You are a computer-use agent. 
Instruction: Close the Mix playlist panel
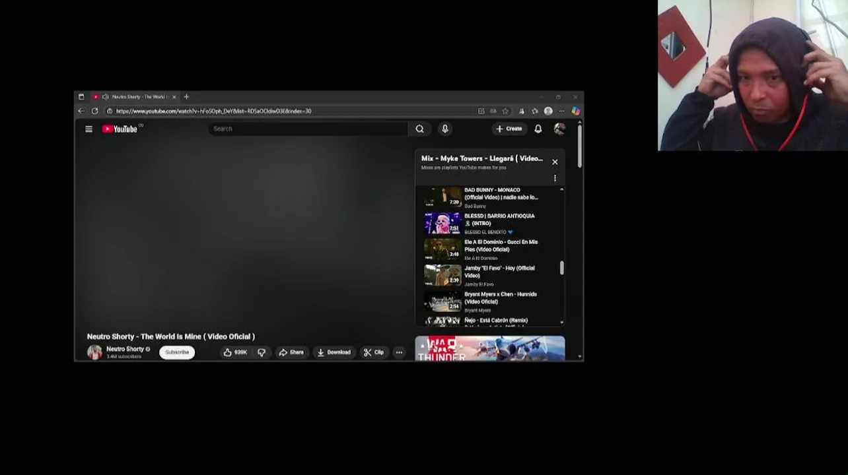click(555, 162)
